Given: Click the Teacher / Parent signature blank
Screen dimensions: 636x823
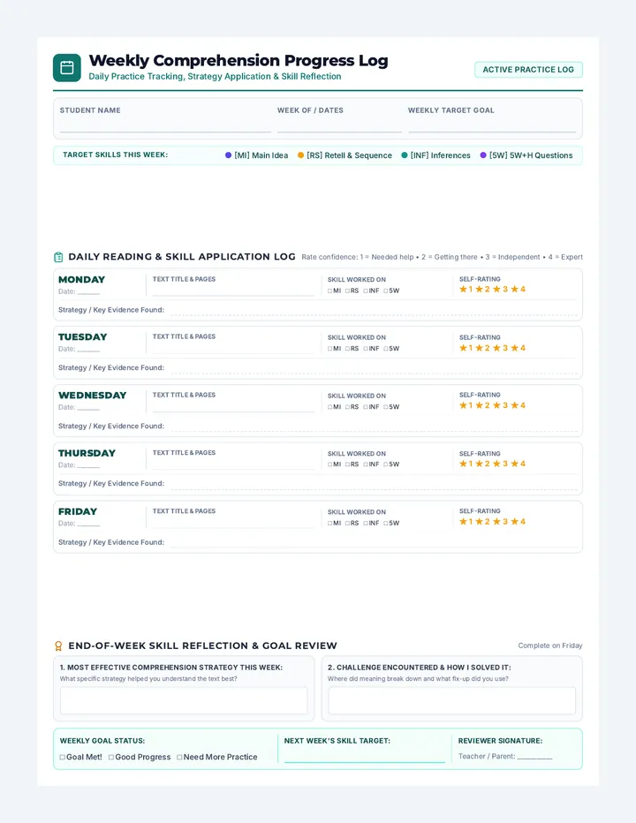Looking at the screenshot, I should (x=534, y=757).
